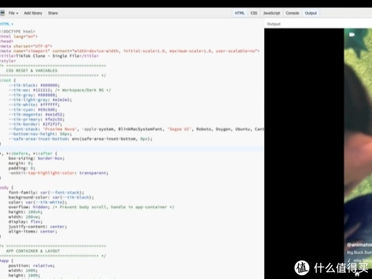Click the video preview in Output
The height and width of the screenshot is (279, 372).
(356, 142)
